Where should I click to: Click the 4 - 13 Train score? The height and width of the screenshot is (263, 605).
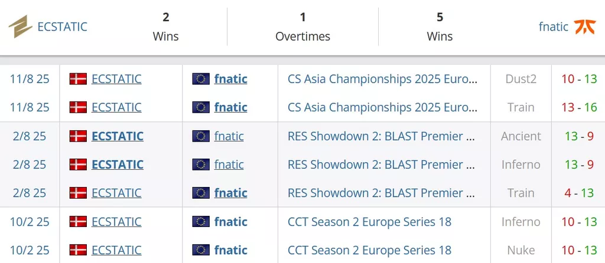(x=579, y=193)
